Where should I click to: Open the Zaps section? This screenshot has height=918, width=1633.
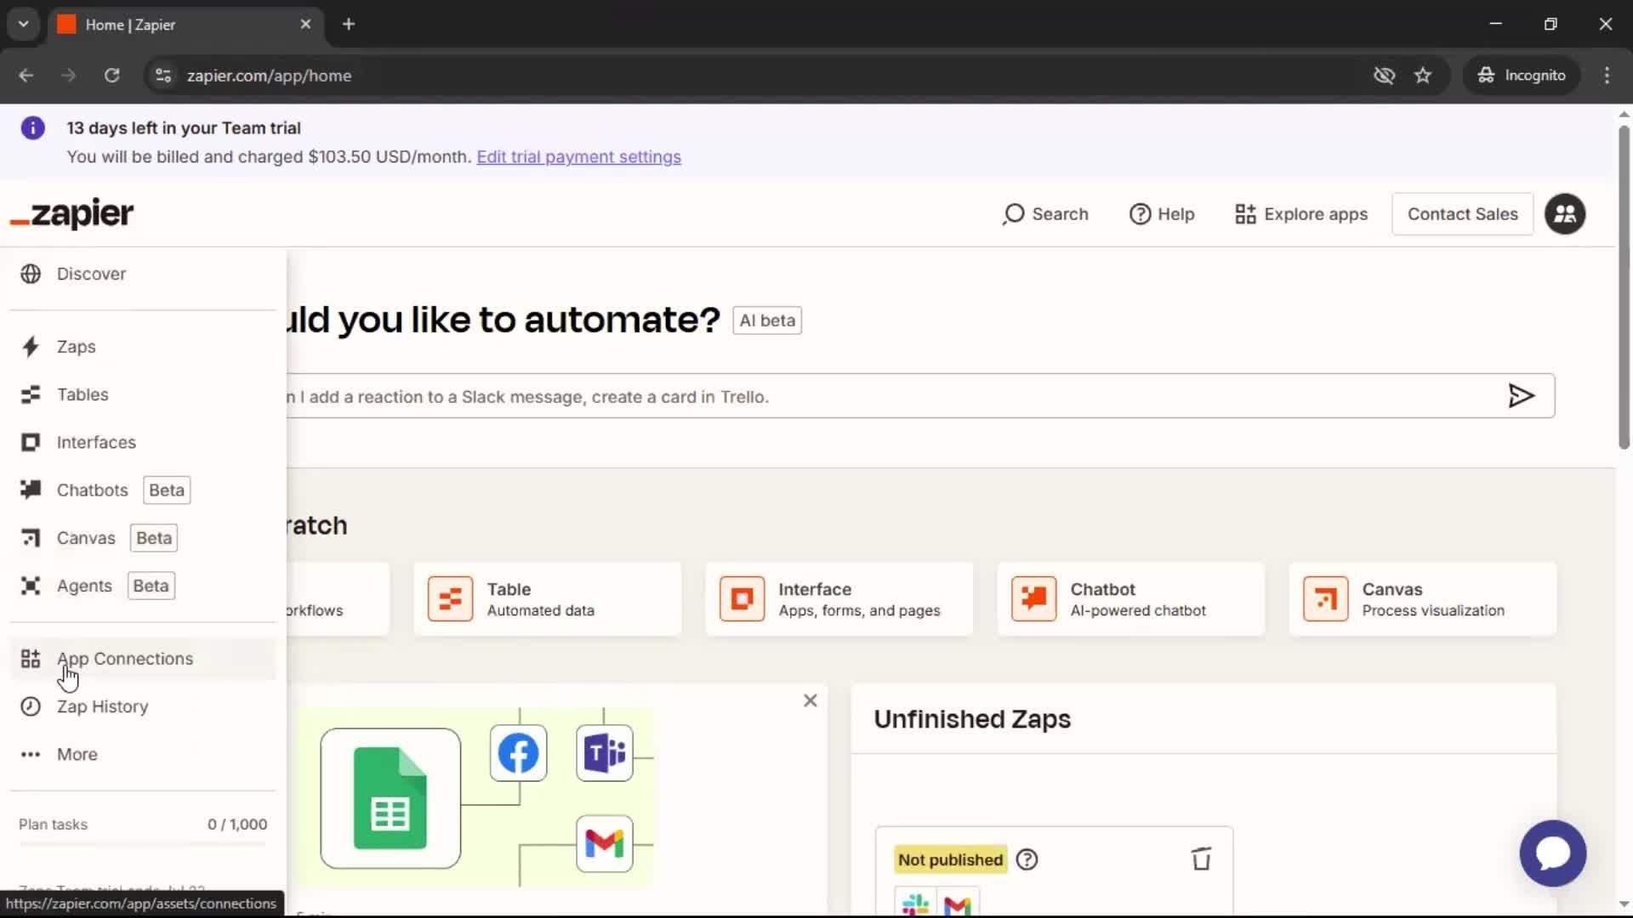point(143,347)
